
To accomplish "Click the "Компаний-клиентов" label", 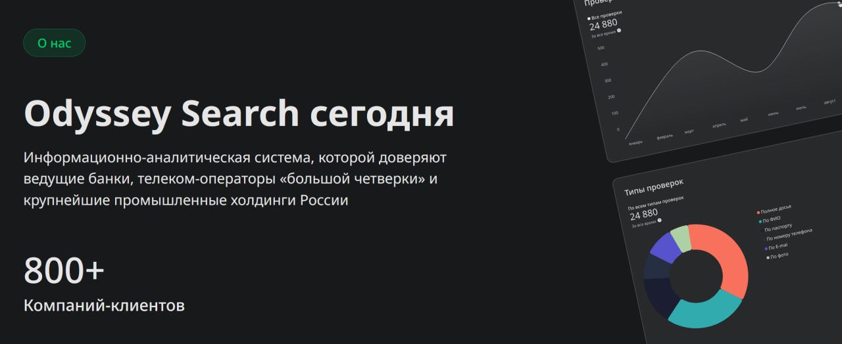I will (x=104, y=305).
